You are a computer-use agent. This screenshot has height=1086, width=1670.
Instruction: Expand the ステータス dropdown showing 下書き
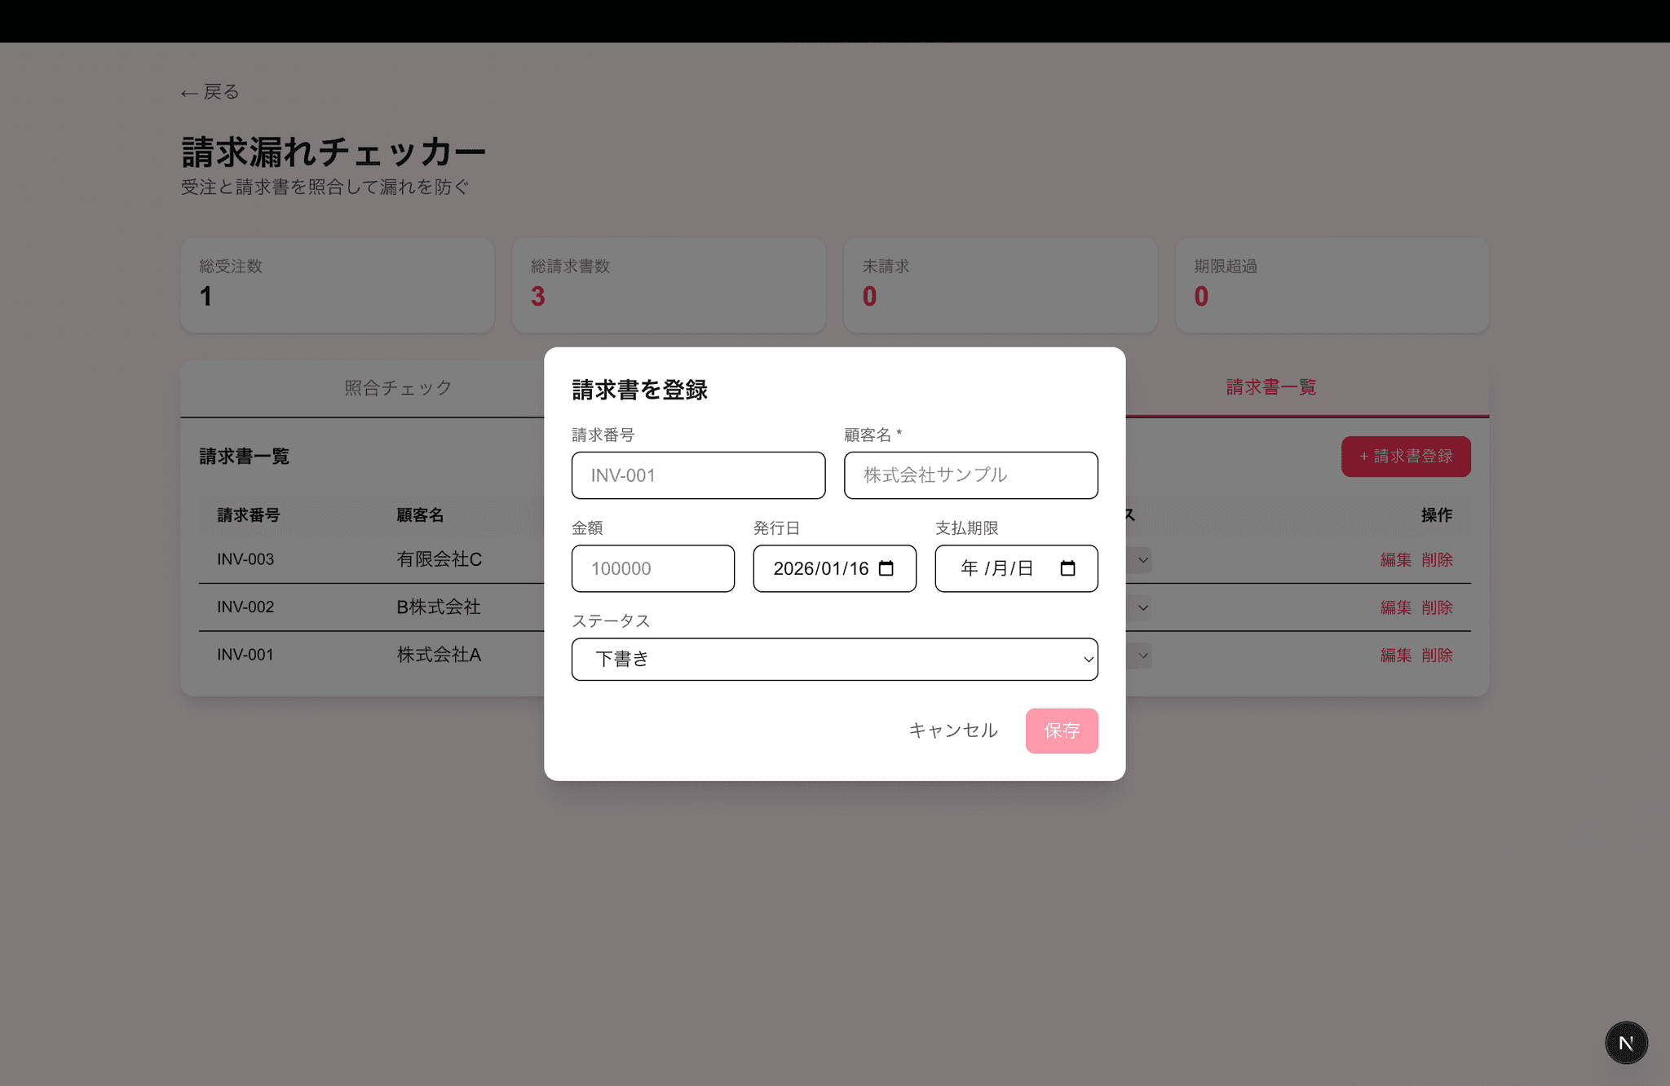point(834,659)
